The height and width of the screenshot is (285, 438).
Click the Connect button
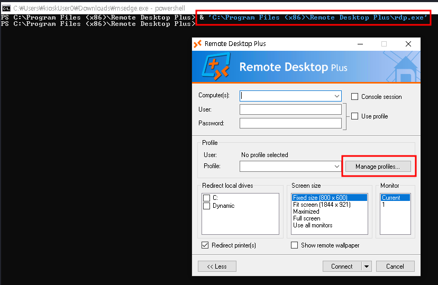click(x=342, y=266)
